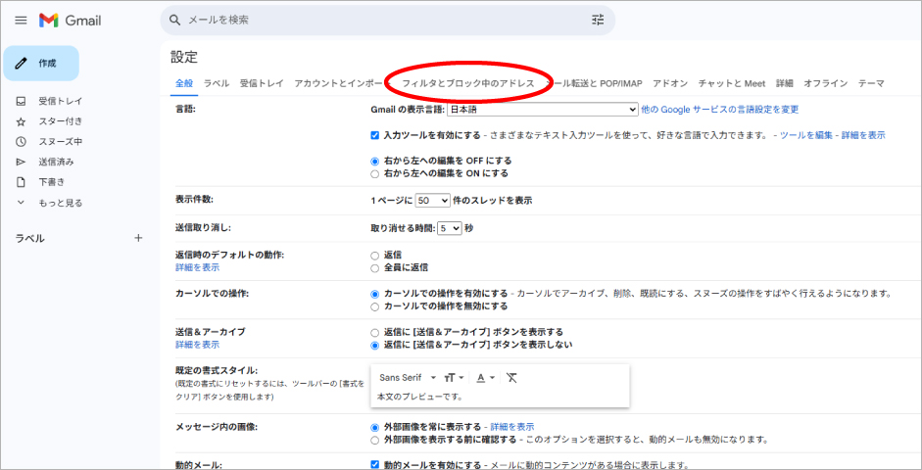The image size is (922, 470).
Task: Open 取り消せる時間 seconds dropdown
Action: coord(449,228)
